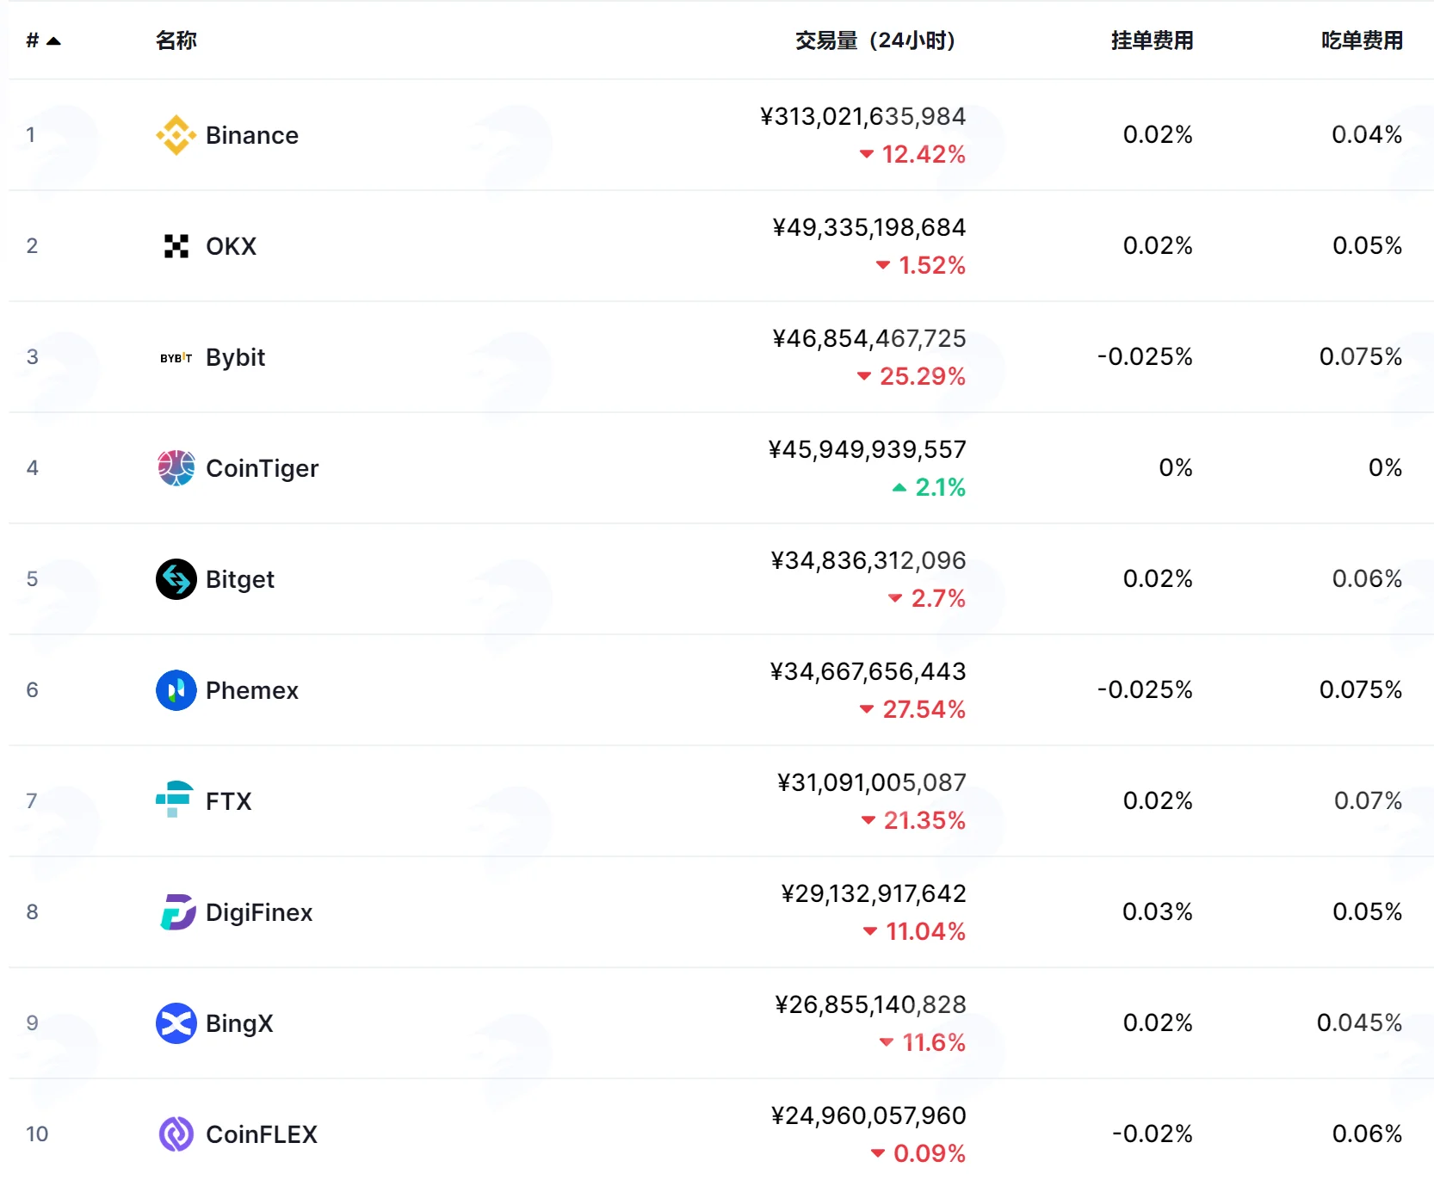This screenshot has width=1434, height=1186.
Task: Sort by 吃单费用 column header
Action: (1362, 40)
